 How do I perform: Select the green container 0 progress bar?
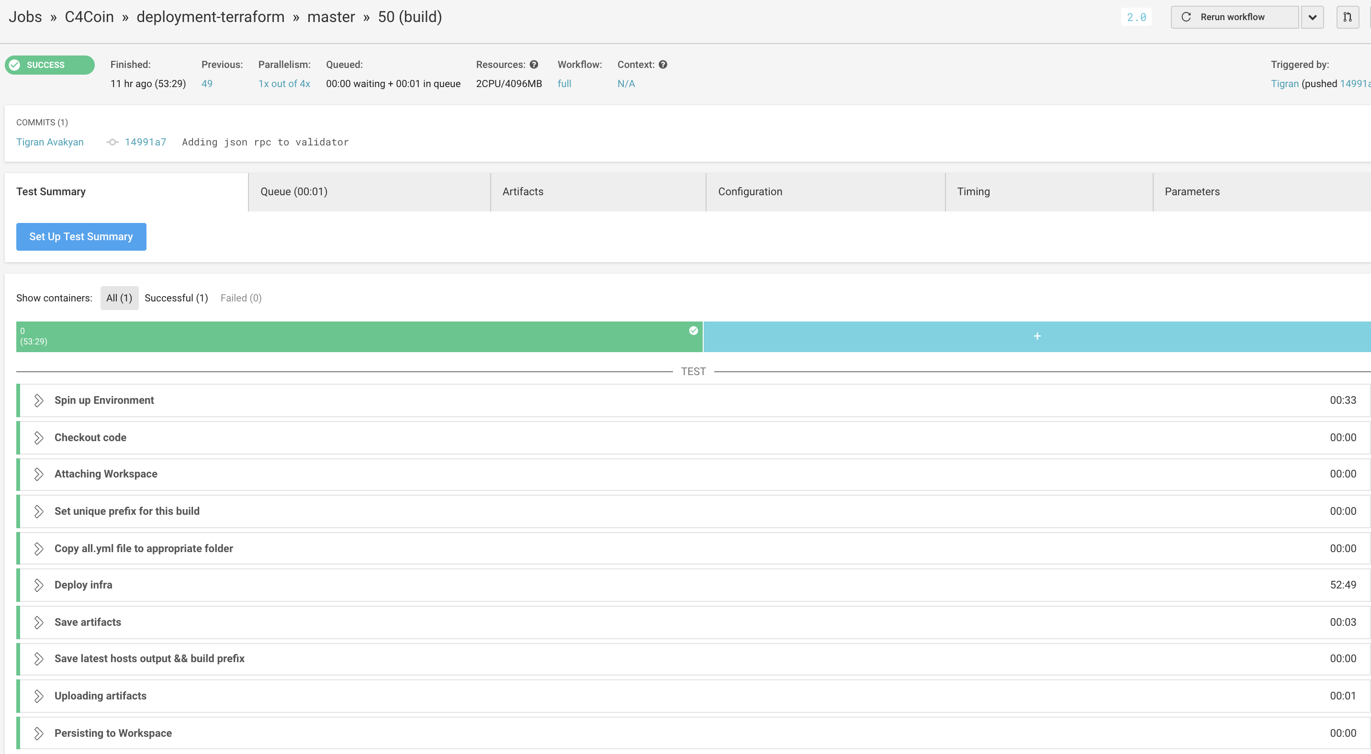pyautogui.click(x=351, y=336)
